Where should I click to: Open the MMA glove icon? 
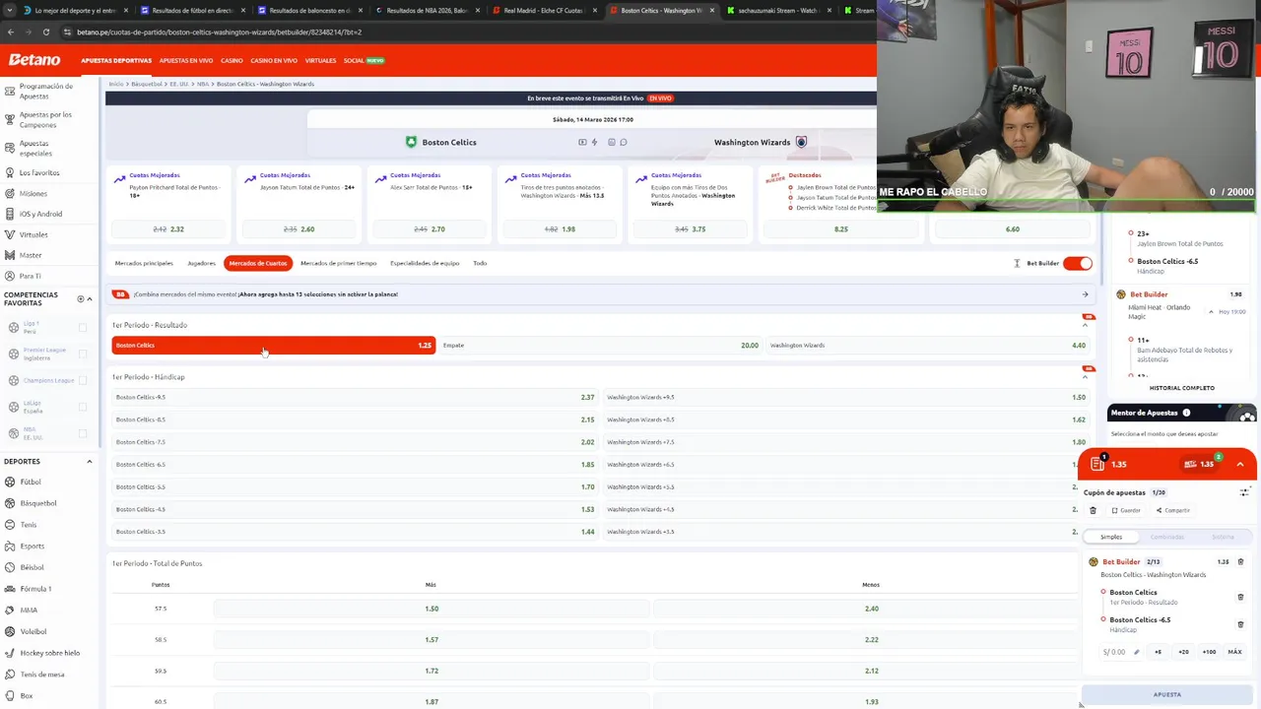point(9,610)
